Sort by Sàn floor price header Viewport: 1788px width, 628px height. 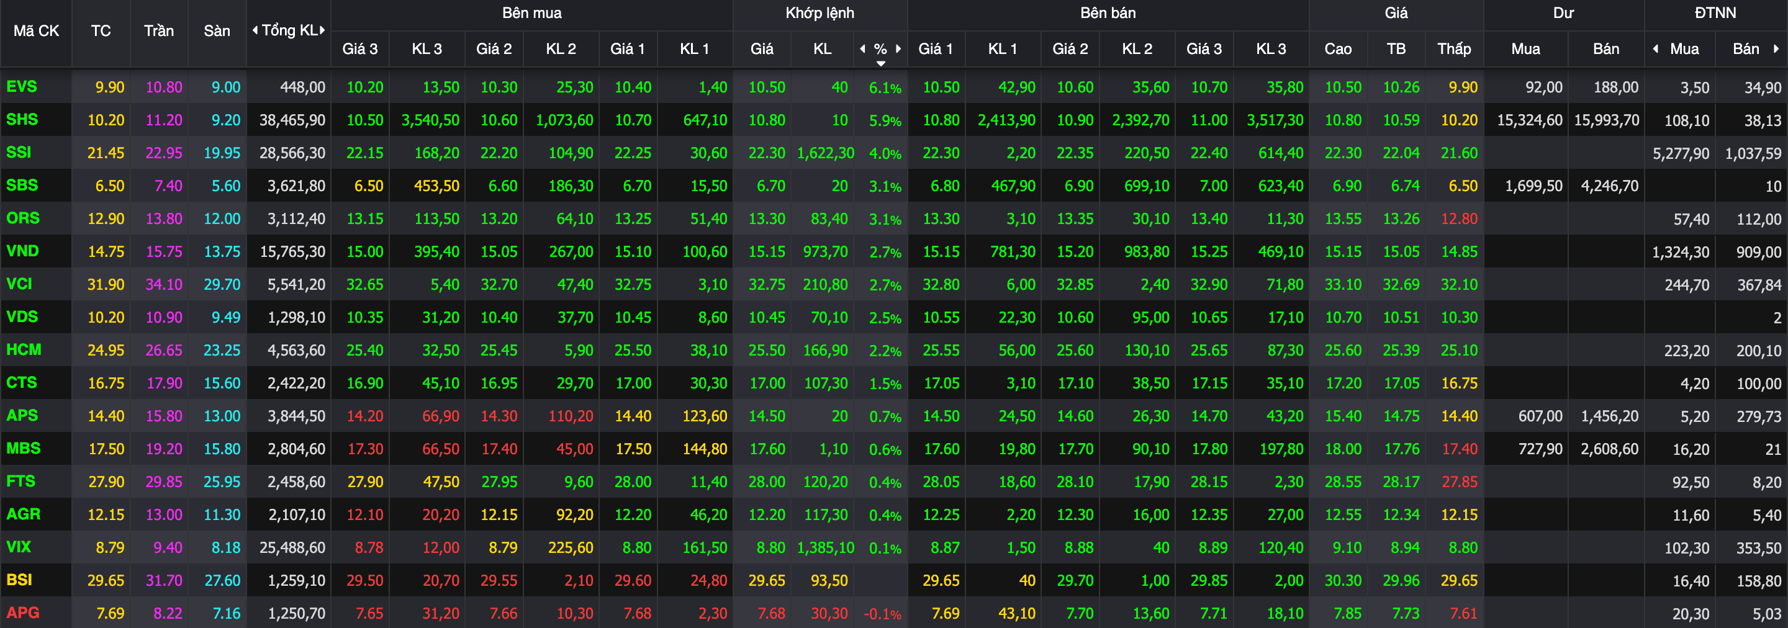[217, 30]
